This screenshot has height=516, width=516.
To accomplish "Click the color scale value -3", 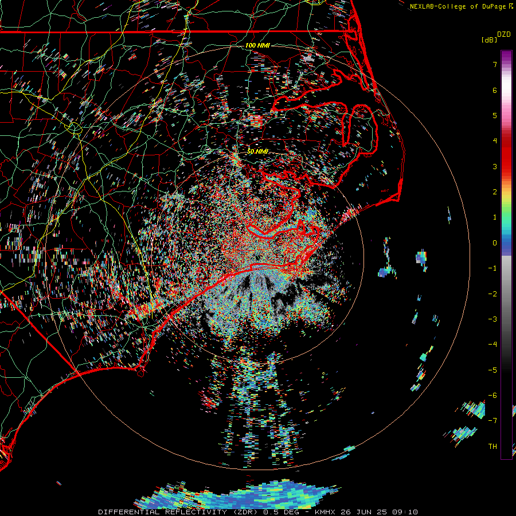I will 492,319.
